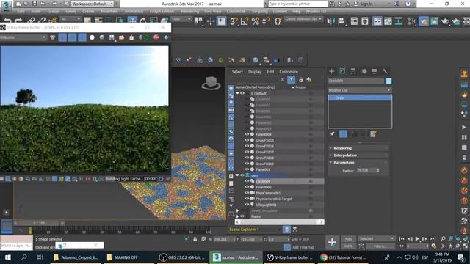Open the Rendering menu in menu bar

tap(189, 12)
